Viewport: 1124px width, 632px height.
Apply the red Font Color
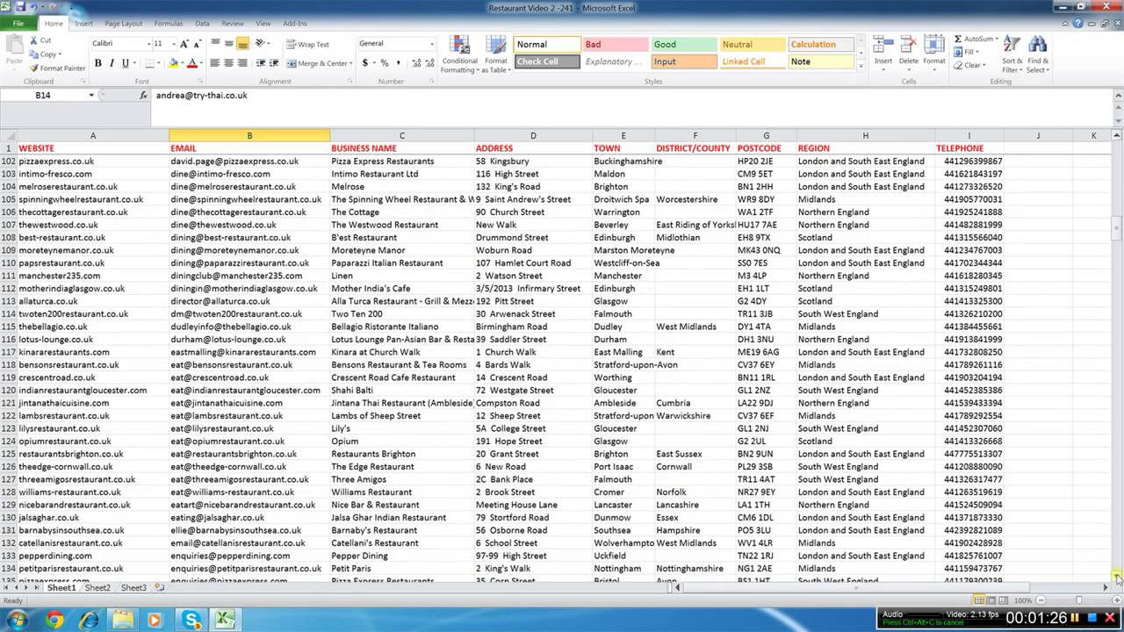point(191,63)
